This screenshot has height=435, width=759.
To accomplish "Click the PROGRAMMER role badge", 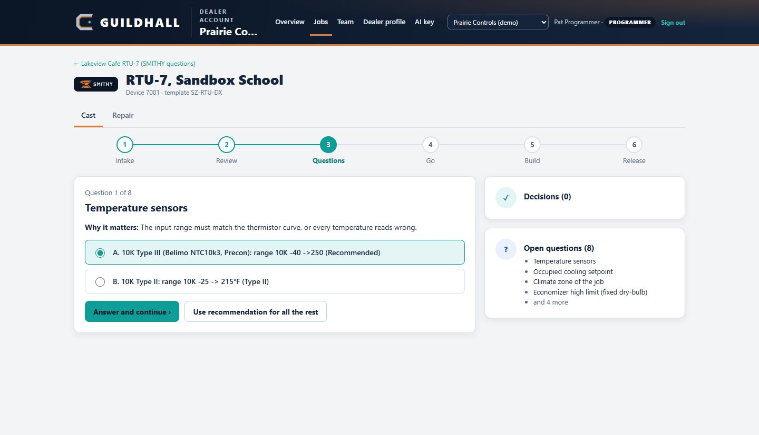I will click(630, 23).
